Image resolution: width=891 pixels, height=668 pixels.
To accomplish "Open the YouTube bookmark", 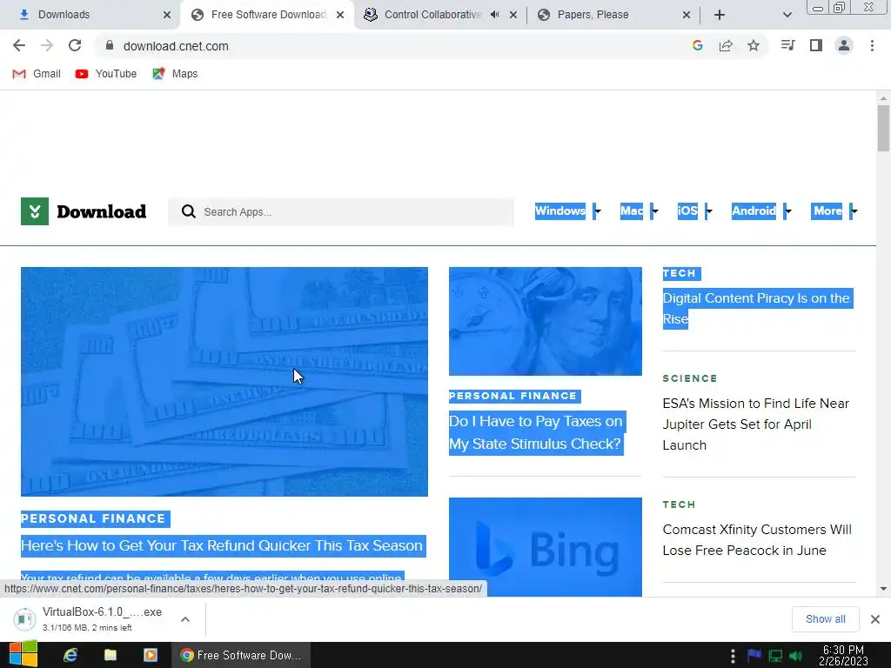I will tap(106, 74).
